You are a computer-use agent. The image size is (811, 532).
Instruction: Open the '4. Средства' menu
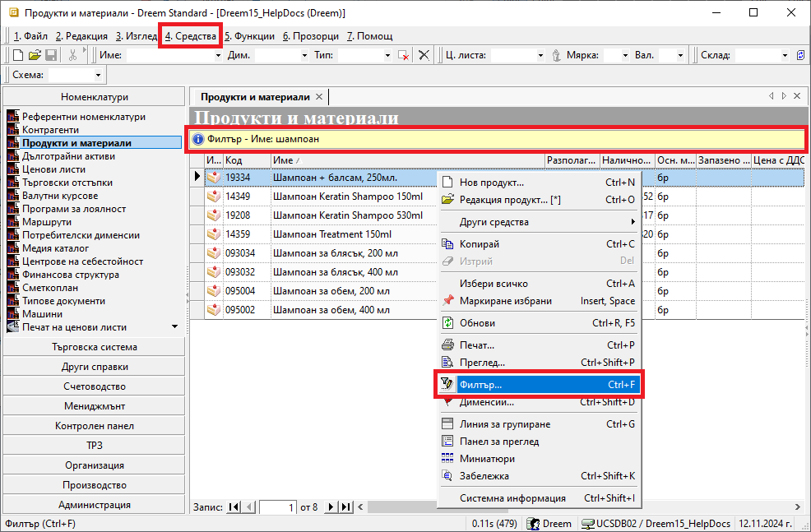[x=190, y=36]
